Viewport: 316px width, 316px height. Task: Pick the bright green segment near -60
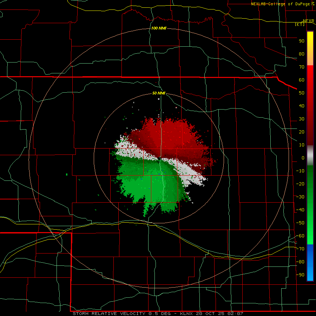click(310, 236)
